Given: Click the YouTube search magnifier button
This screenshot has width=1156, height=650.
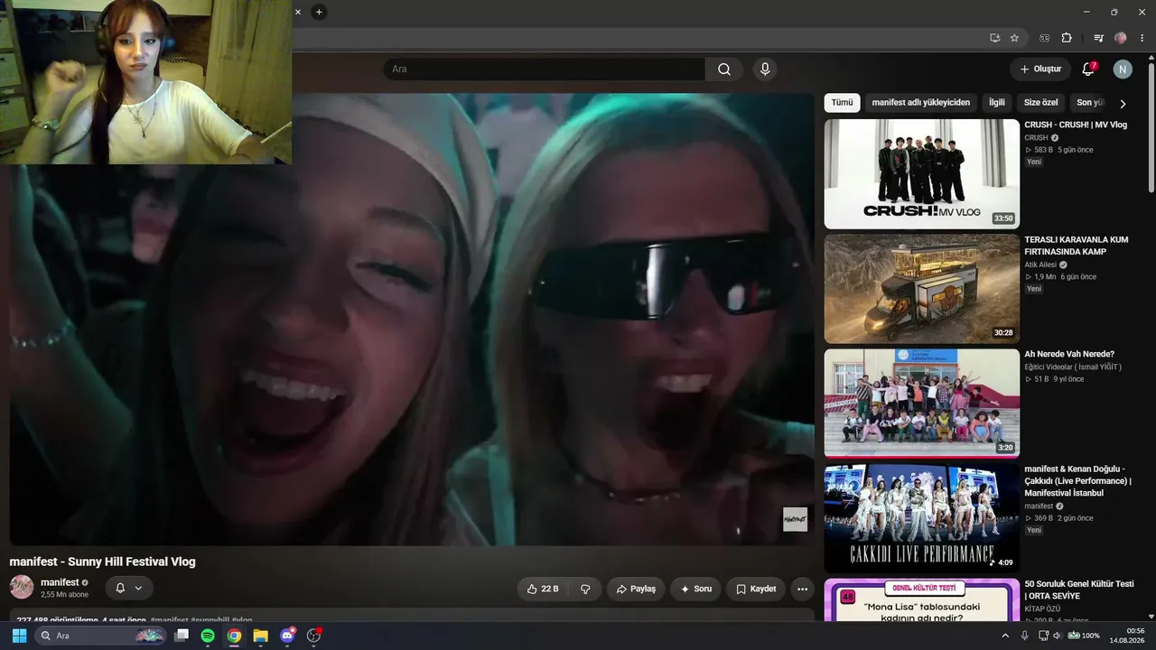Looking at the screenshot, I should (x=724, y=70).
